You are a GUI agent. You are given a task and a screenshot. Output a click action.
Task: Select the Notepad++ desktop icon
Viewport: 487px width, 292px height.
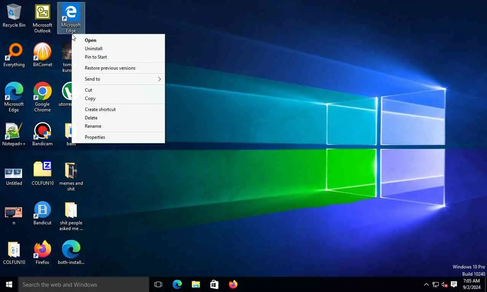(x=14, y=135)
